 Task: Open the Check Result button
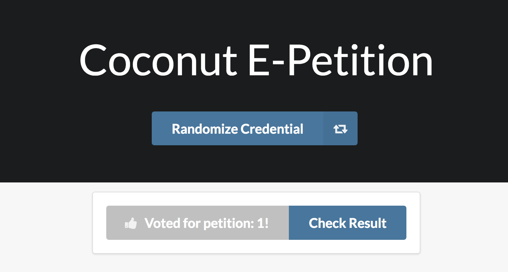(x=348, y=223)
